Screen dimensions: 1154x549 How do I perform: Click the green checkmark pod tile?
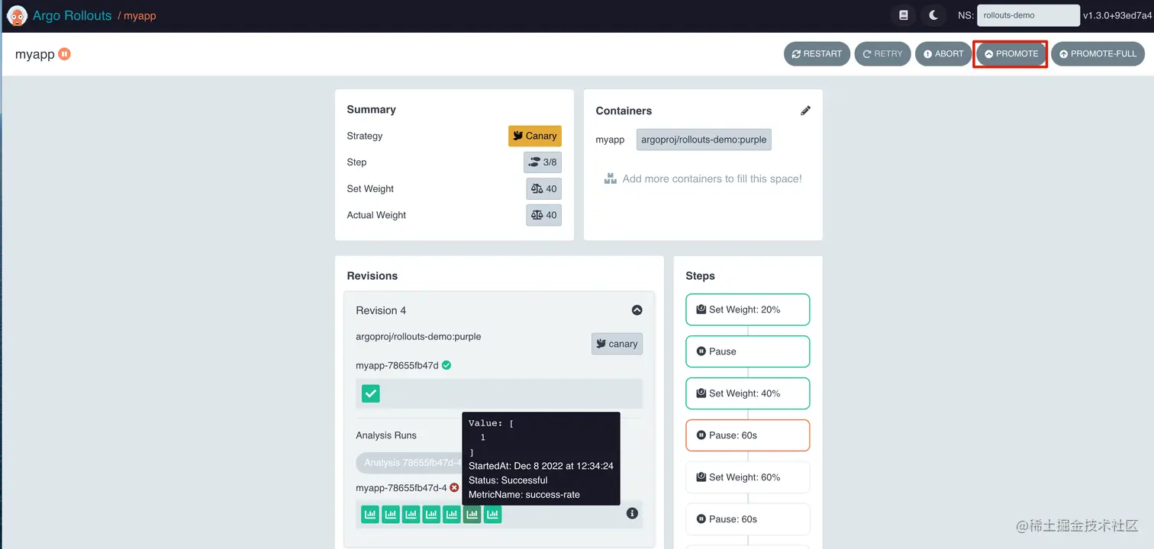(x=371, y=393)
